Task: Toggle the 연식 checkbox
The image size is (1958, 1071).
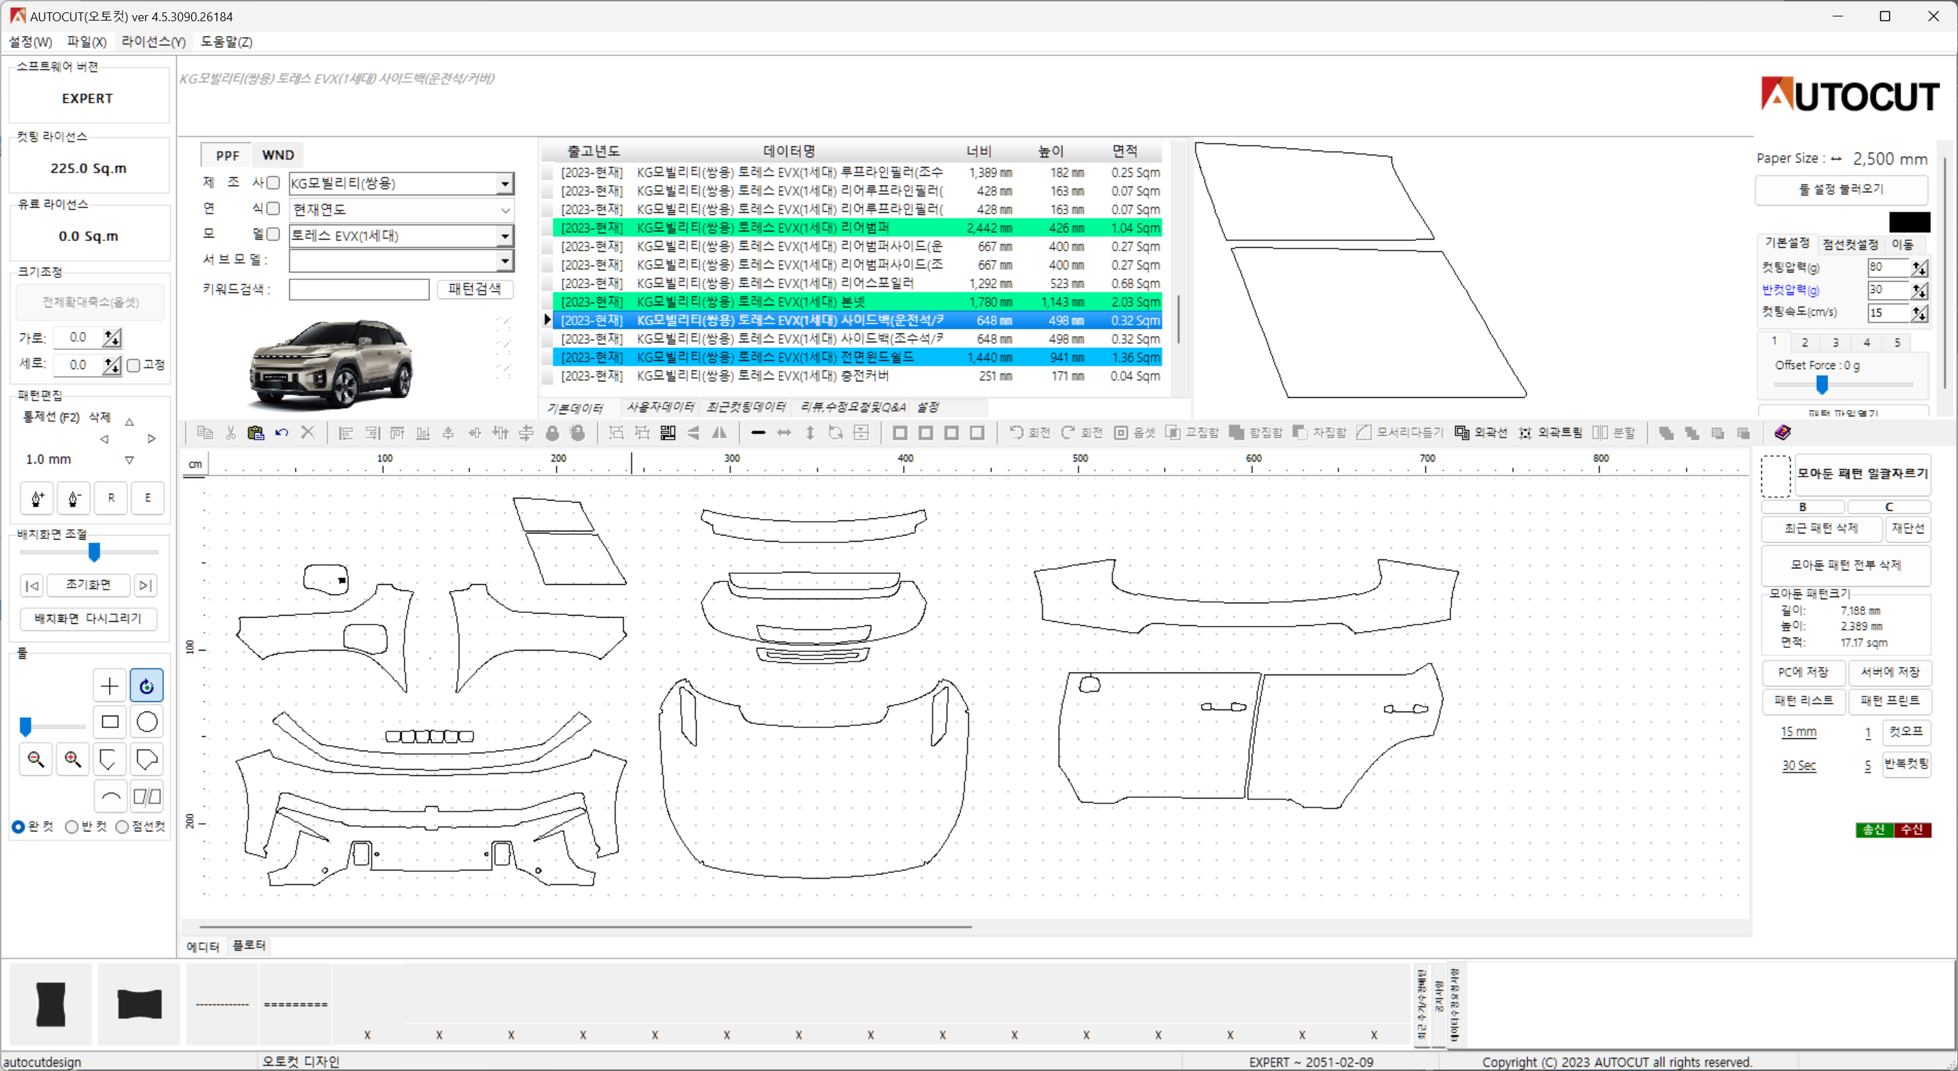Action: coord(274,209)
